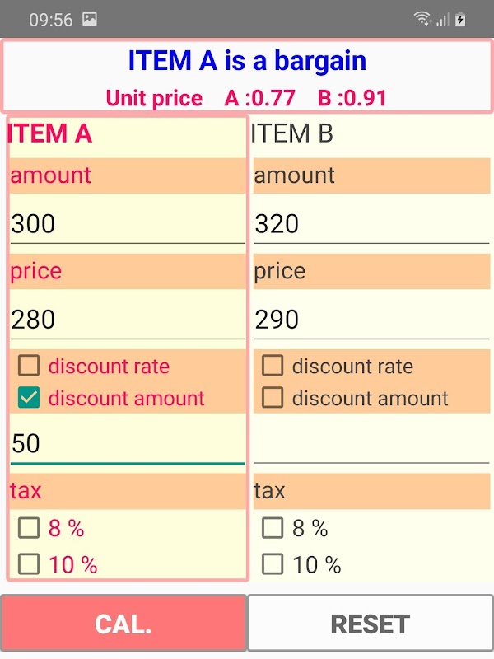Edit ITEM A amount field showing 300
Viewport: 494px width, 659px height.
tap(127, 223)
